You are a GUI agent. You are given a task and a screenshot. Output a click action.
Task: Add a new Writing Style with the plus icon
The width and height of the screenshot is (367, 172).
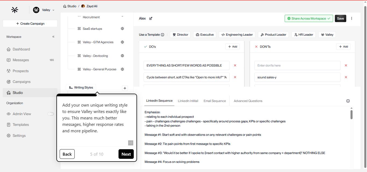tap(125, 88)
